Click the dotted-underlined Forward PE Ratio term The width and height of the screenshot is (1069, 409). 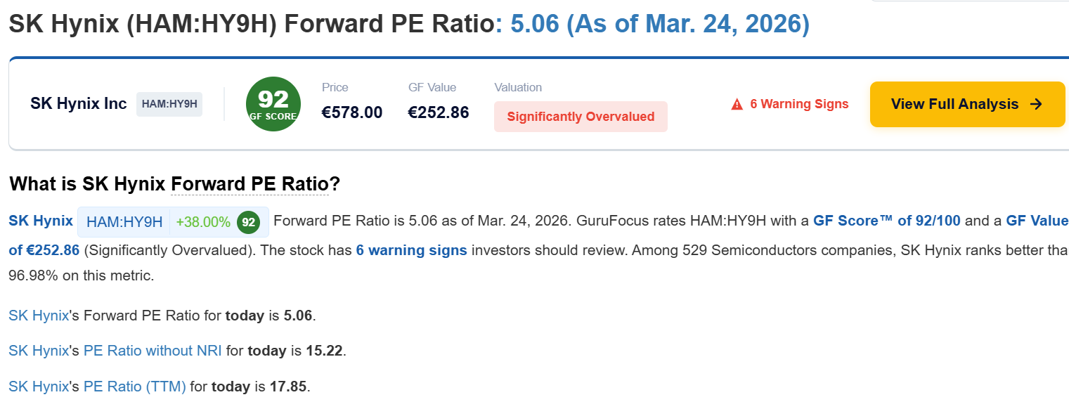coord(250,185)
